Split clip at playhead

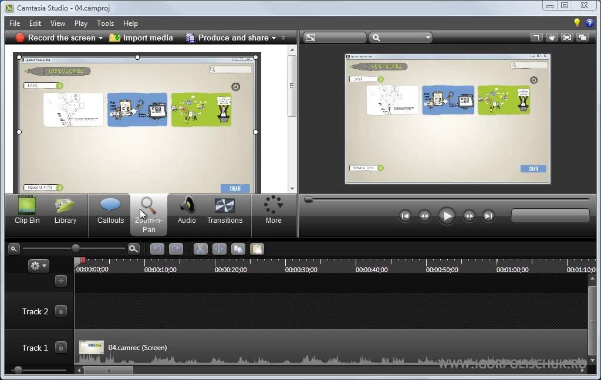click(220, 249)
